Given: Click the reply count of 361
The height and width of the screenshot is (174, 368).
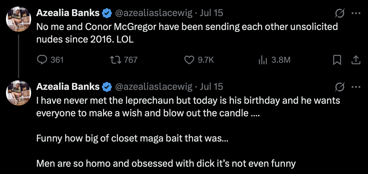Looking at the screenshot, I should click(x=57, y=60).
